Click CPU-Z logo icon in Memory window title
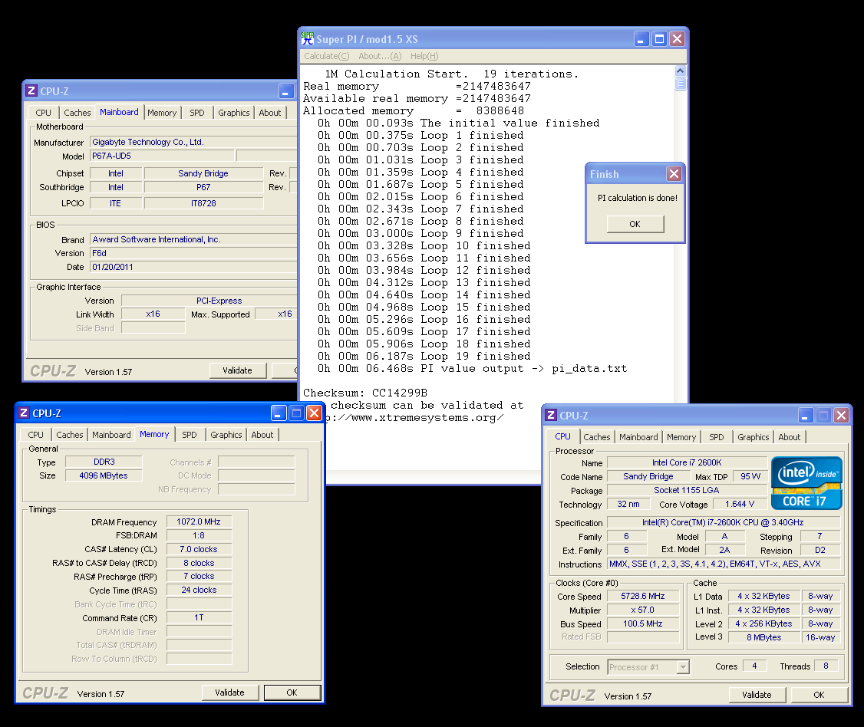Screen dimensions: 864x727 tap(24, 413)
